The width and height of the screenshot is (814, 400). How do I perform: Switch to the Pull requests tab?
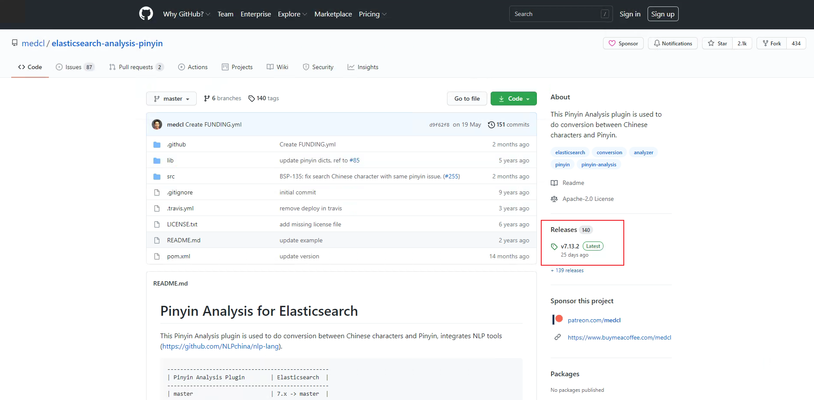point(136,67)
